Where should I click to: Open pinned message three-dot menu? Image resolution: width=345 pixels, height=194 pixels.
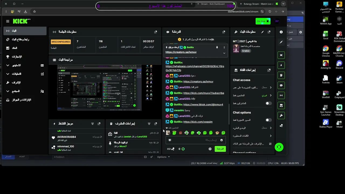[x=224, y=47]
